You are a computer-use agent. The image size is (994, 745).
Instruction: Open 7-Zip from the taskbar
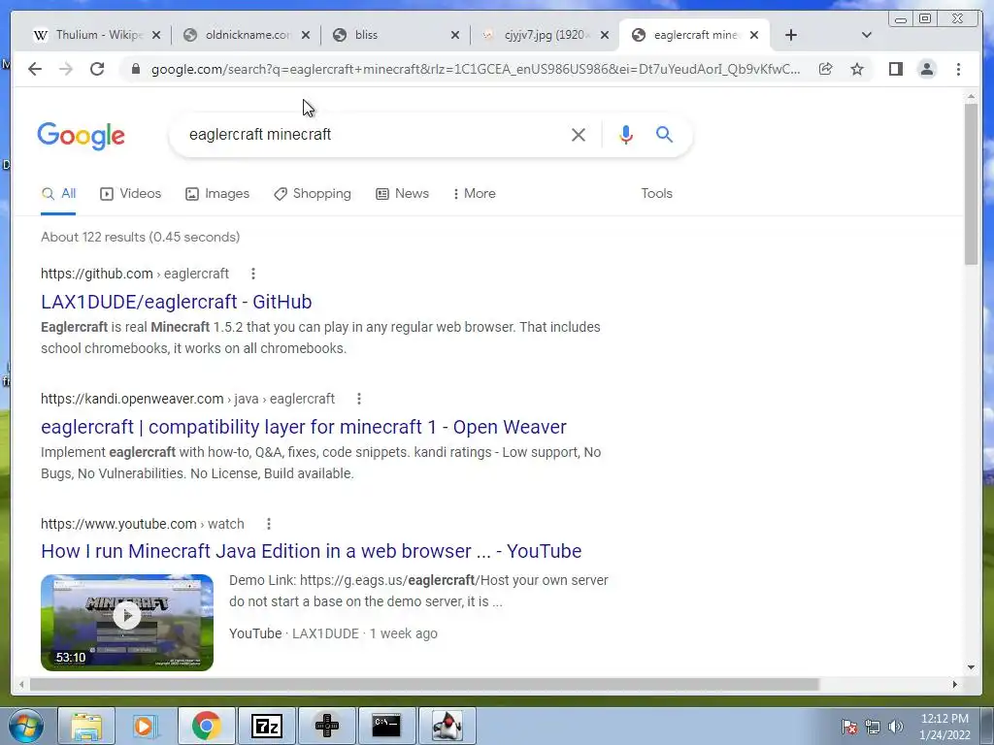click(266, 726)
